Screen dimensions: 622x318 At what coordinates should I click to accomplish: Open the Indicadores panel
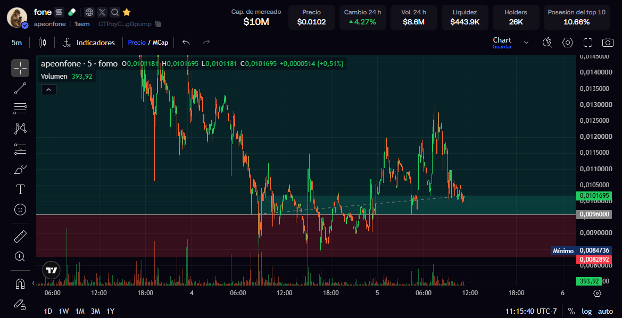89,43
